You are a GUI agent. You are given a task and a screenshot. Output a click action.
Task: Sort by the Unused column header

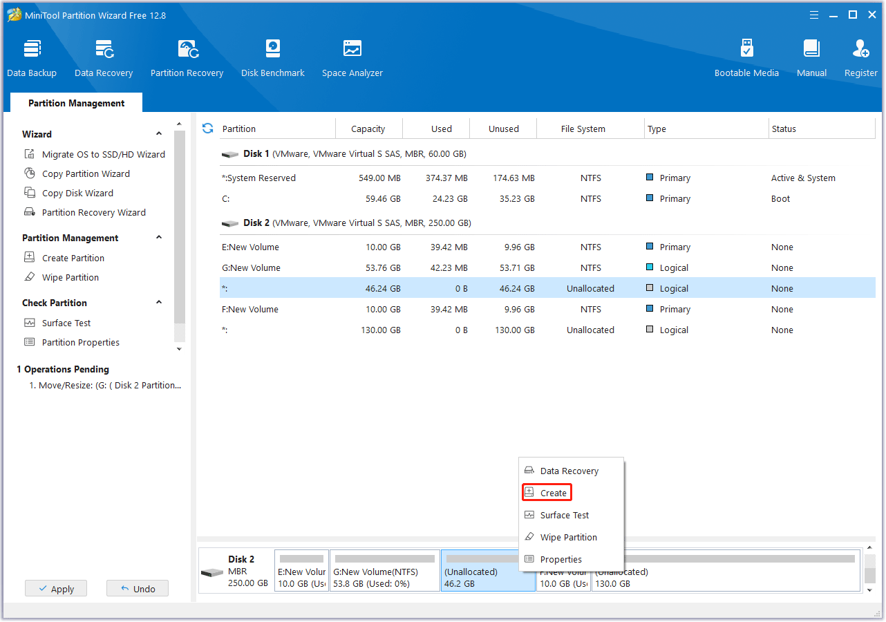[x=504, y=129]
